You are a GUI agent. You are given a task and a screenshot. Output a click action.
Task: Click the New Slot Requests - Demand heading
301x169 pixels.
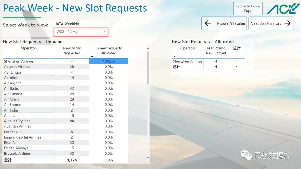pyautogui.click(x=33, y=42)
